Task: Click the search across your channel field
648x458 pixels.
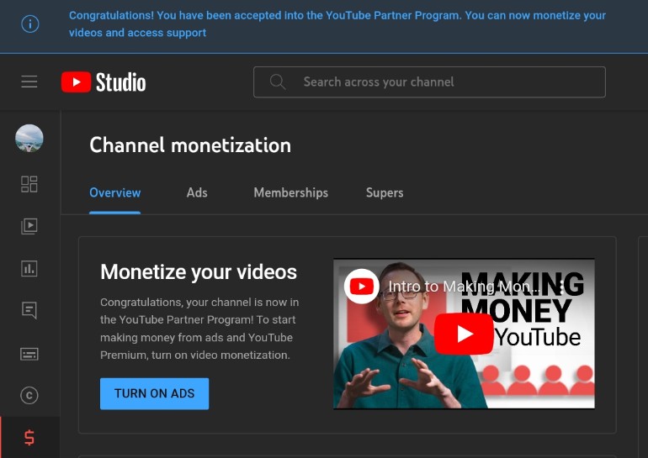Action: [x=429, y=82]
